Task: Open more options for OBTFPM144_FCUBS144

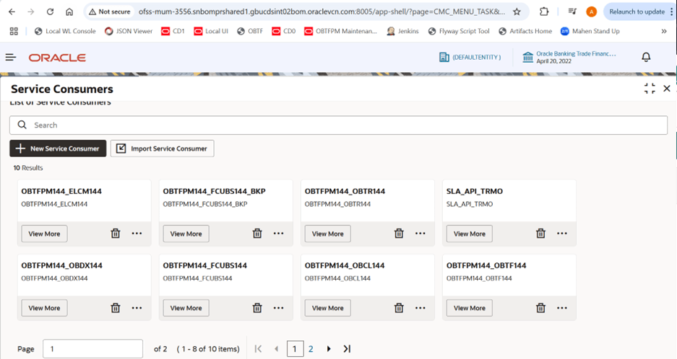Action: 278,308
